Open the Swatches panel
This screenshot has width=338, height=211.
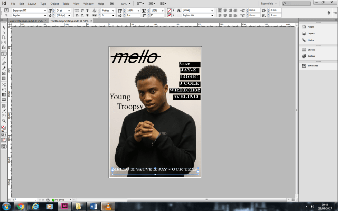tap(313, 66)
